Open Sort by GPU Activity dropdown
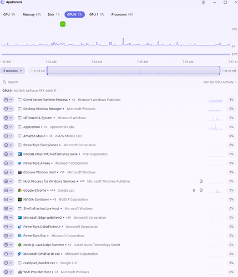Screen dimensions: 238x277 [220, 82]
